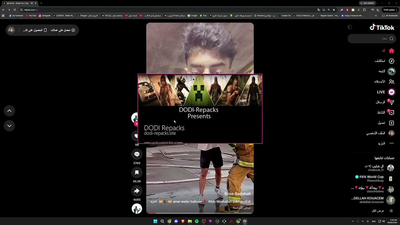400x225 pixels.
Task: Click the TikTok logo
Action: 382,27
